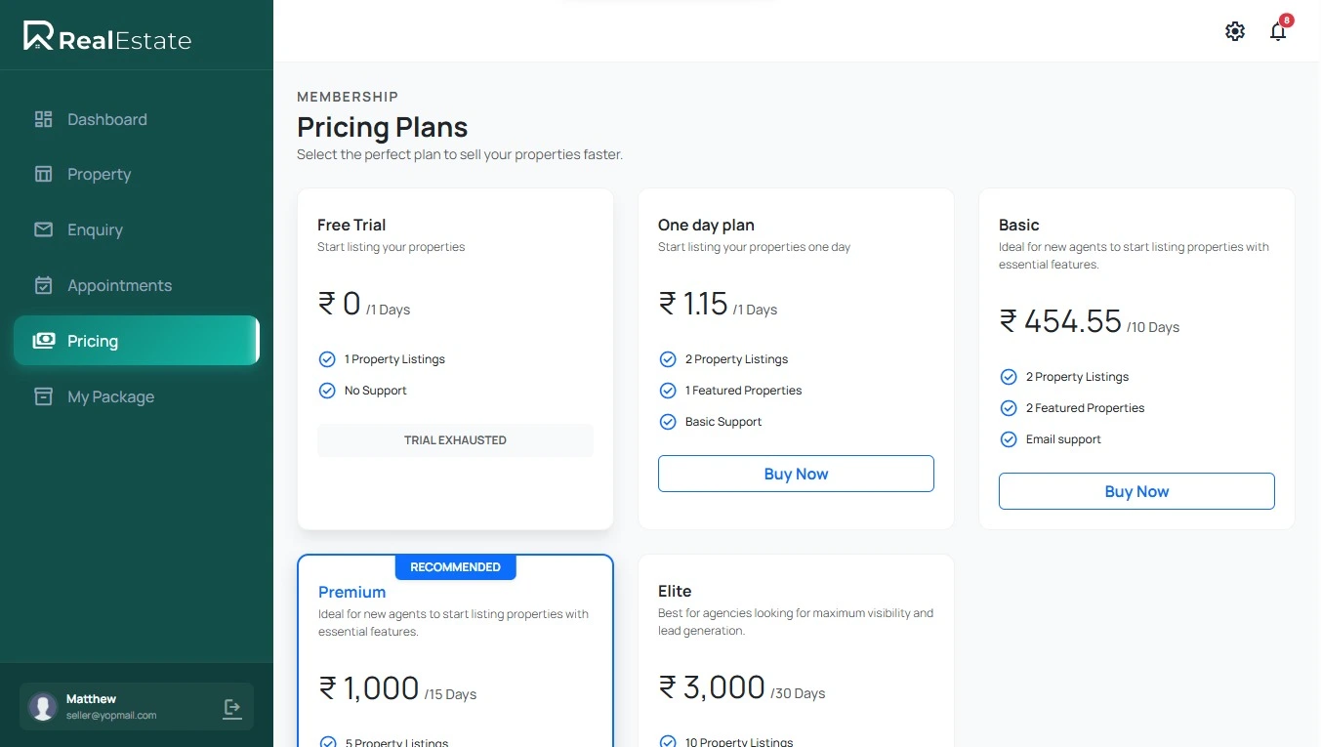
Task: Open settings via the gear icon
Action: tap(1235, 31)
